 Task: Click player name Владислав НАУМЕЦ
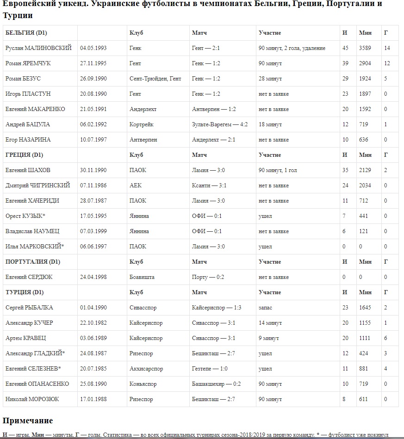point(32,231)
